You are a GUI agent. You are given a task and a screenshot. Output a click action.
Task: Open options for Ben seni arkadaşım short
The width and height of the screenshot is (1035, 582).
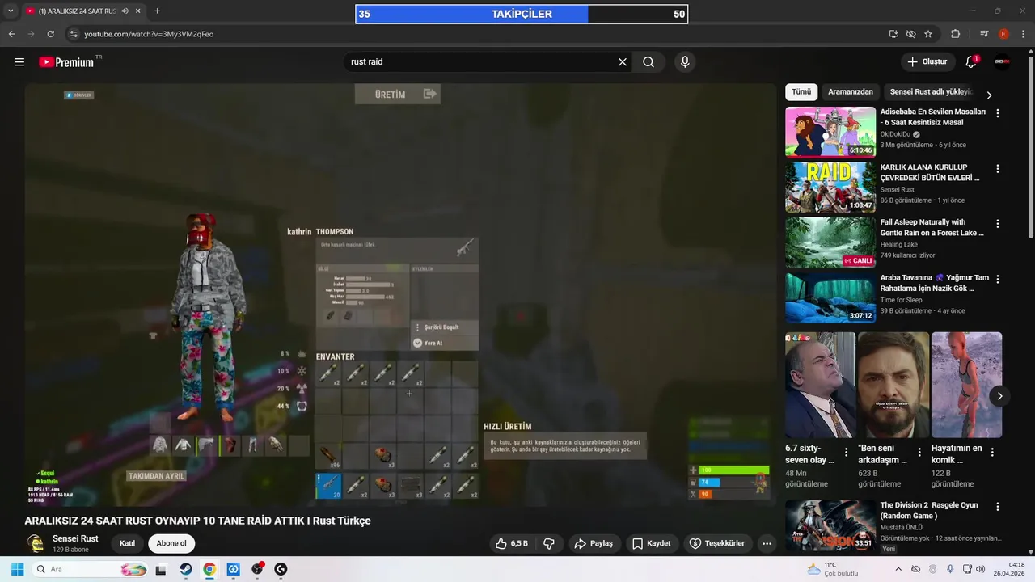click(919, 453)
